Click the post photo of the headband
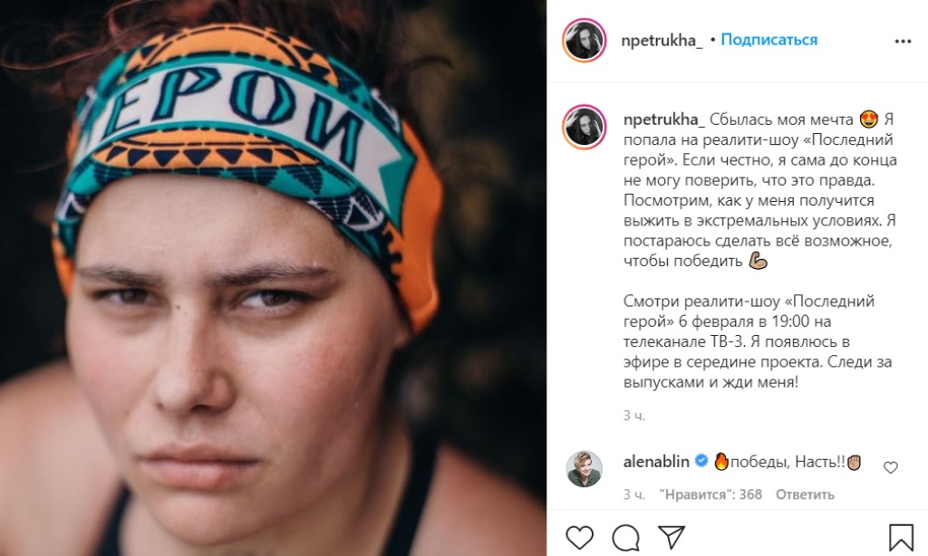 point(273,278)
